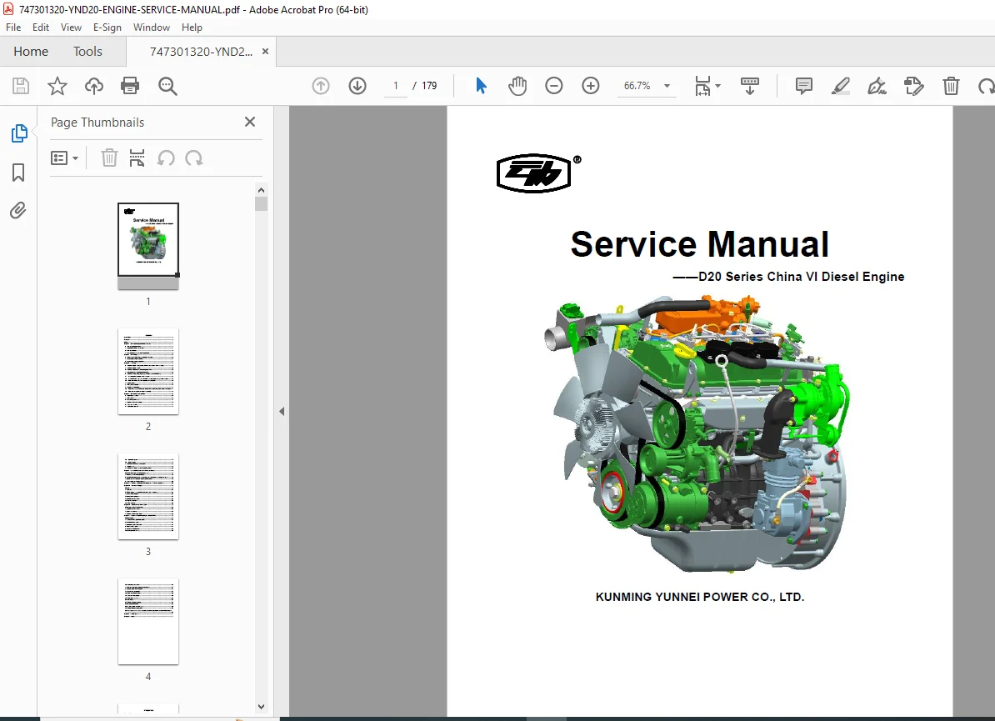This screenshot has width=995, height=721.
Task: Add file to starred with star icon
Action: click(57, 86)
